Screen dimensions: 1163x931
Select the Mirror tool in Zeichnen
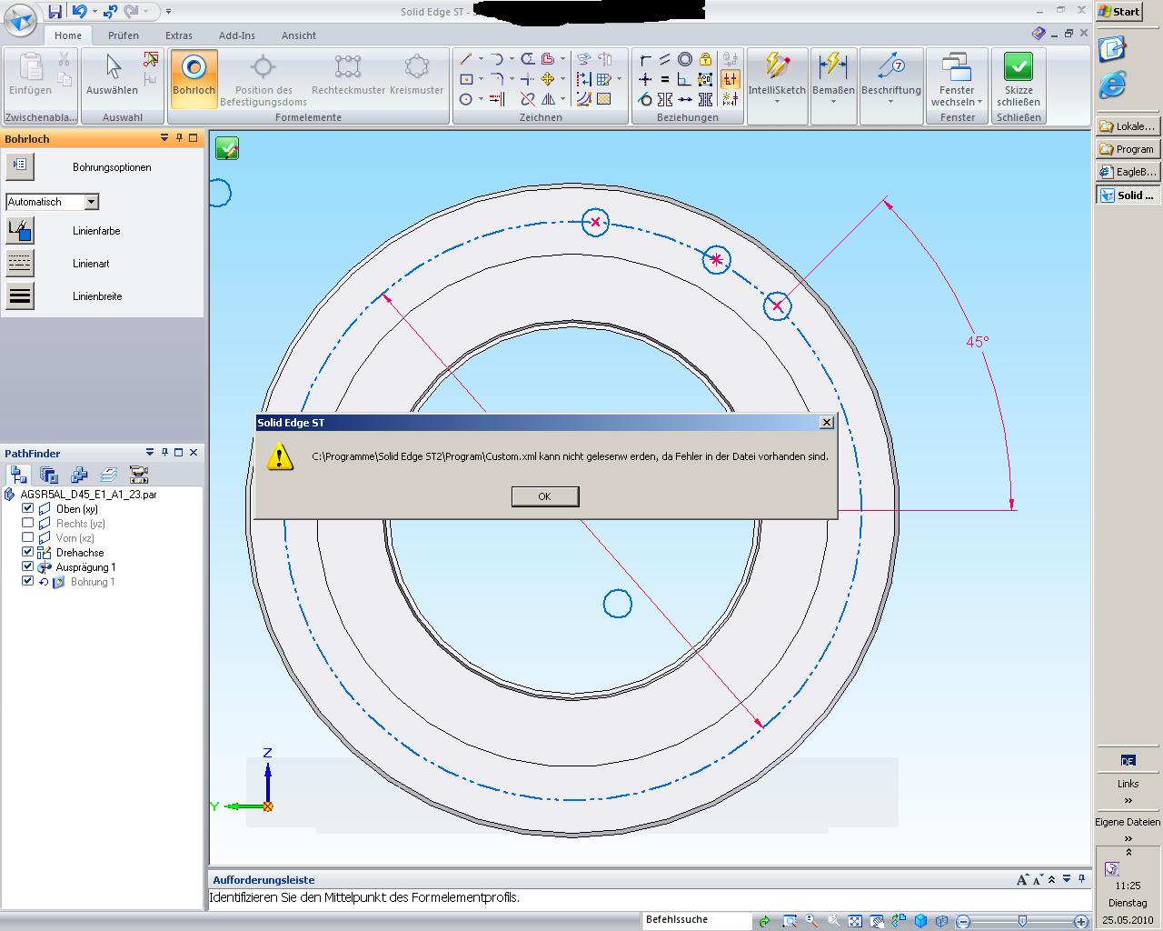[x=548, y=99]
